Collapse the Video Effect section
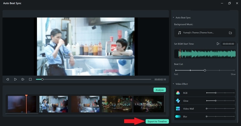This screenshot has height=126, width=241. coord(174,84)
